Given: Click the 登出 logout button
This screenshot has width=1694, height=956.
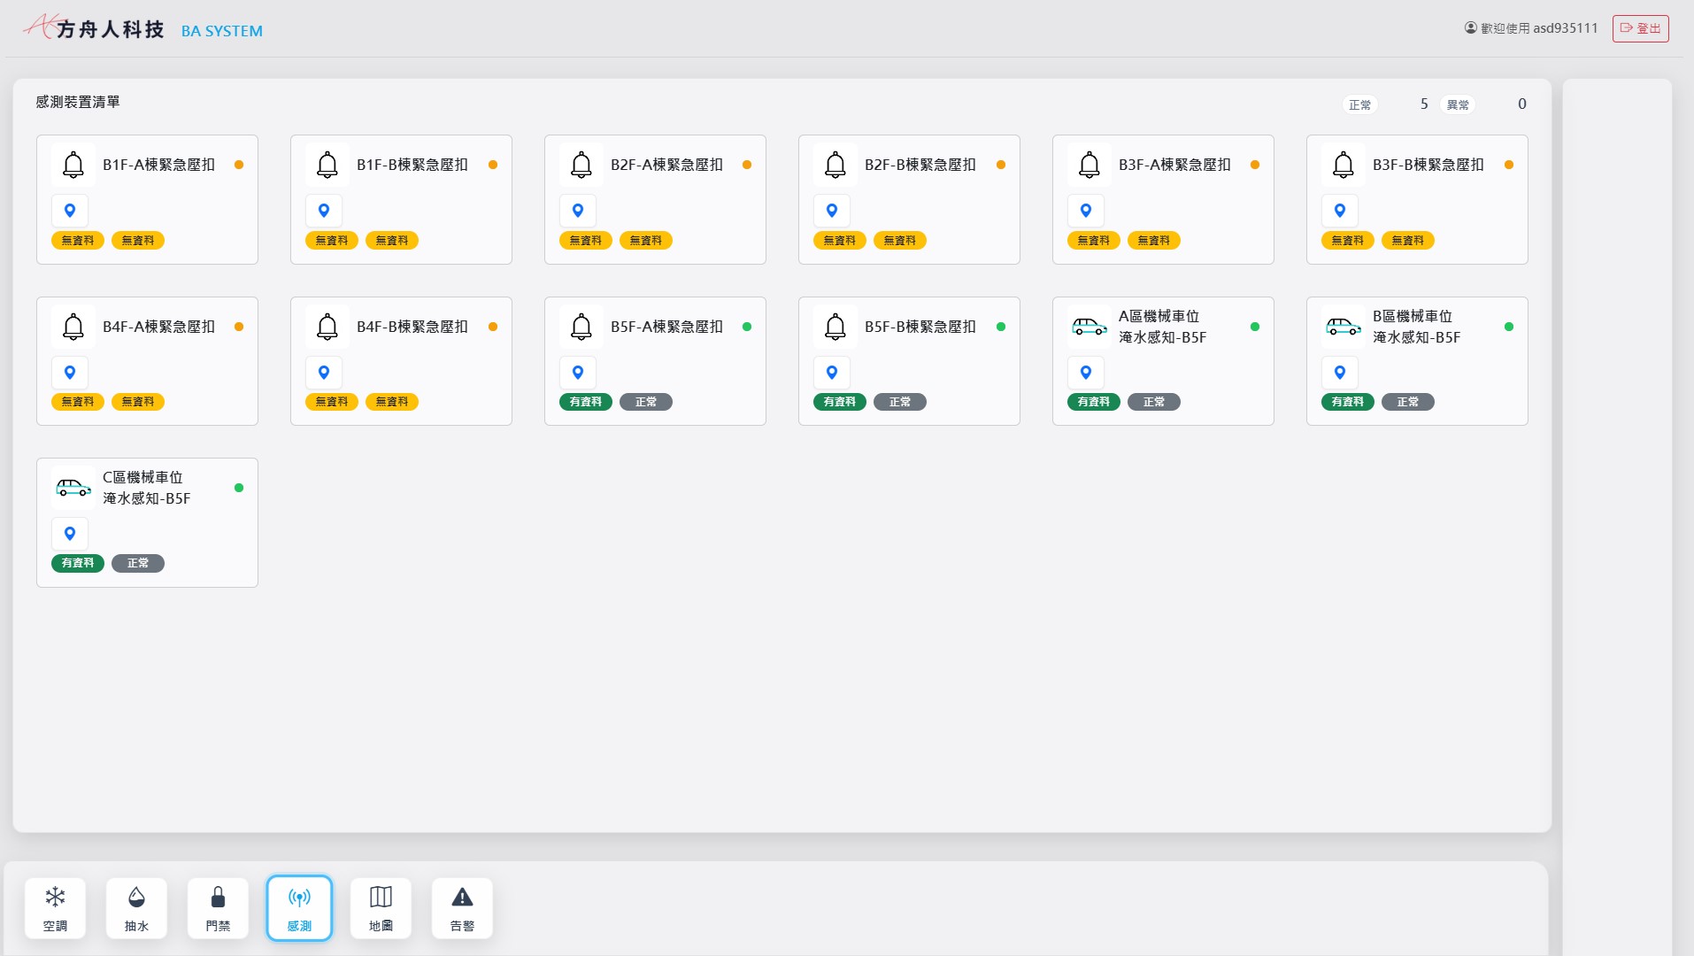Looking at the screenshot, I should 1640,28.
